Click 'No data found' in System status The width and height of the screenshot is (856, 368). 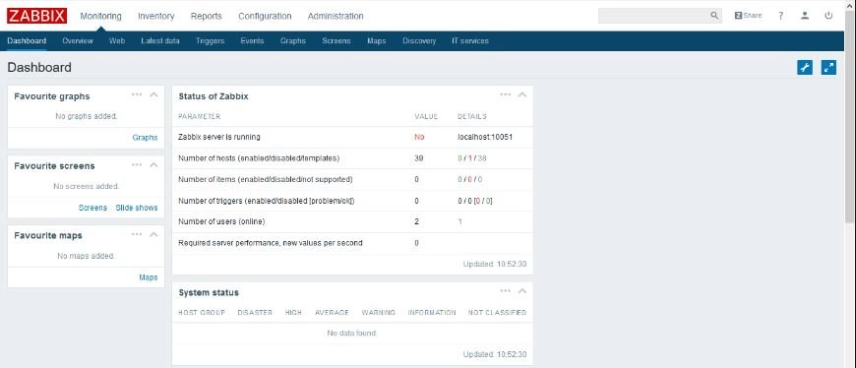[352, 333]
